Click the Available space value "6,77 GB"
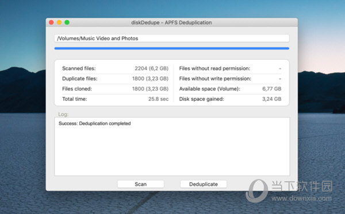 (x=272, y=89)
